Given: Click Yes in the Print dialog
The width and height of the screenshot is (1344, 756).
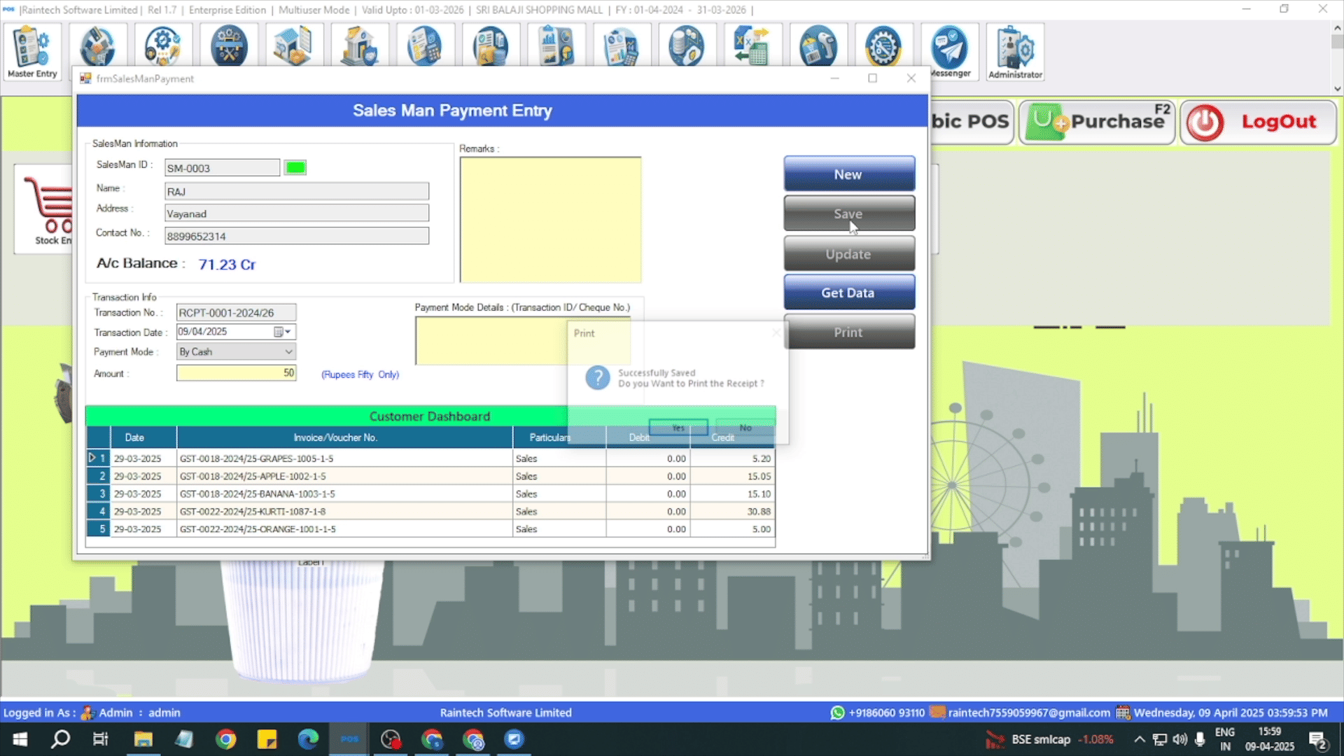Looking at the screenshot, I should [x=678, y=428].
